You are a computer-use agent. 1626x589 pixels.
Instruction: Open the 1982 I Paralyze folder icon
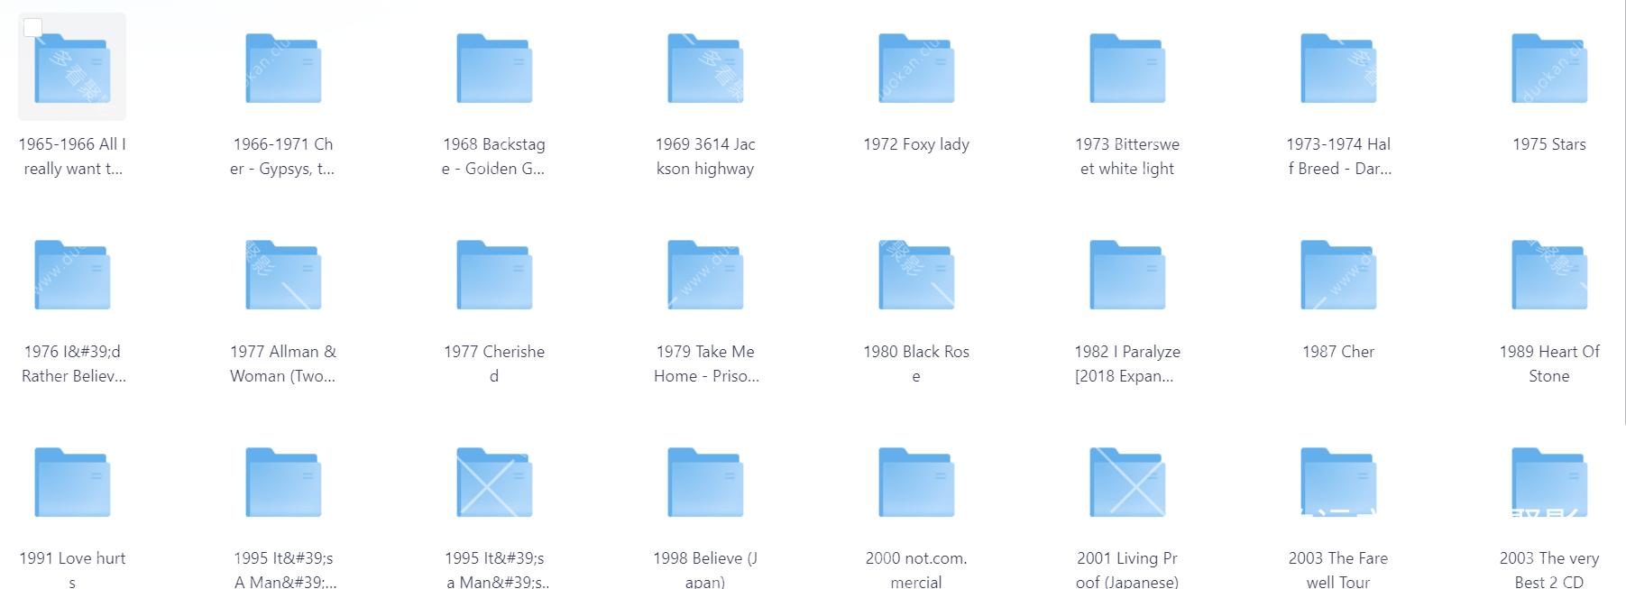coord(1127,275)
